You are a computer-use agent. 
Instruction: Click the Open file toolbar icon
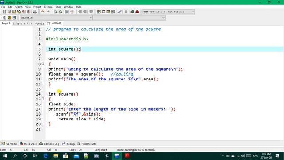(9, 12)
